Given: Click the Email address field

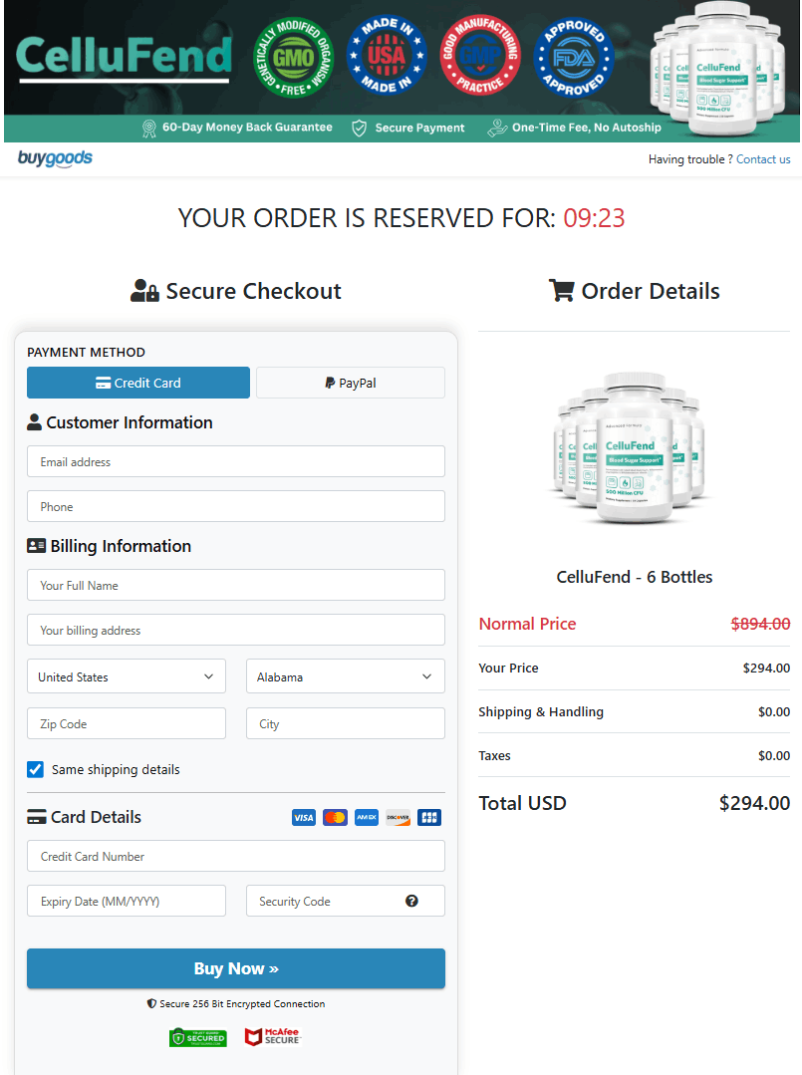Looking at the screenshot, I should (x=235, y=461).
